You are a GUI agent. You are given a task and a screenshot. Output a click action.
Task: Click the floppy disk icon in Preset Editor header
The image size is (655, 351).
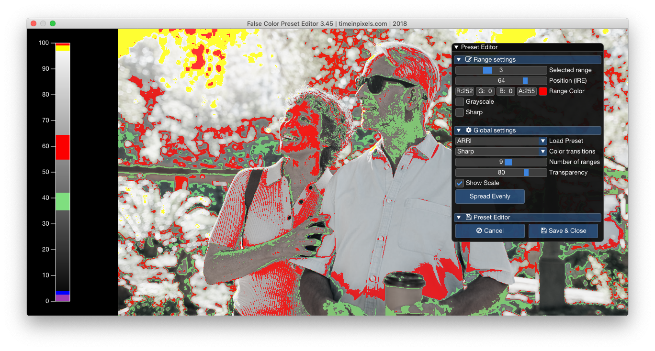(x=468, y=218)
